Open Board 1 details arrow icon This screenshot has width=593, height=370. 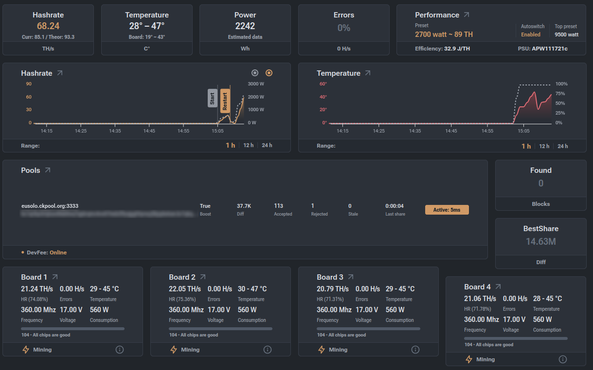coord(55,277)
